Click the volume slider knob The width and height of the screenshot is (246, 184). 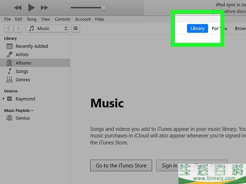point(103,8)
